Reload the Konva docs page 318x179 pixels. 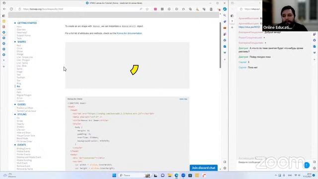11,9
